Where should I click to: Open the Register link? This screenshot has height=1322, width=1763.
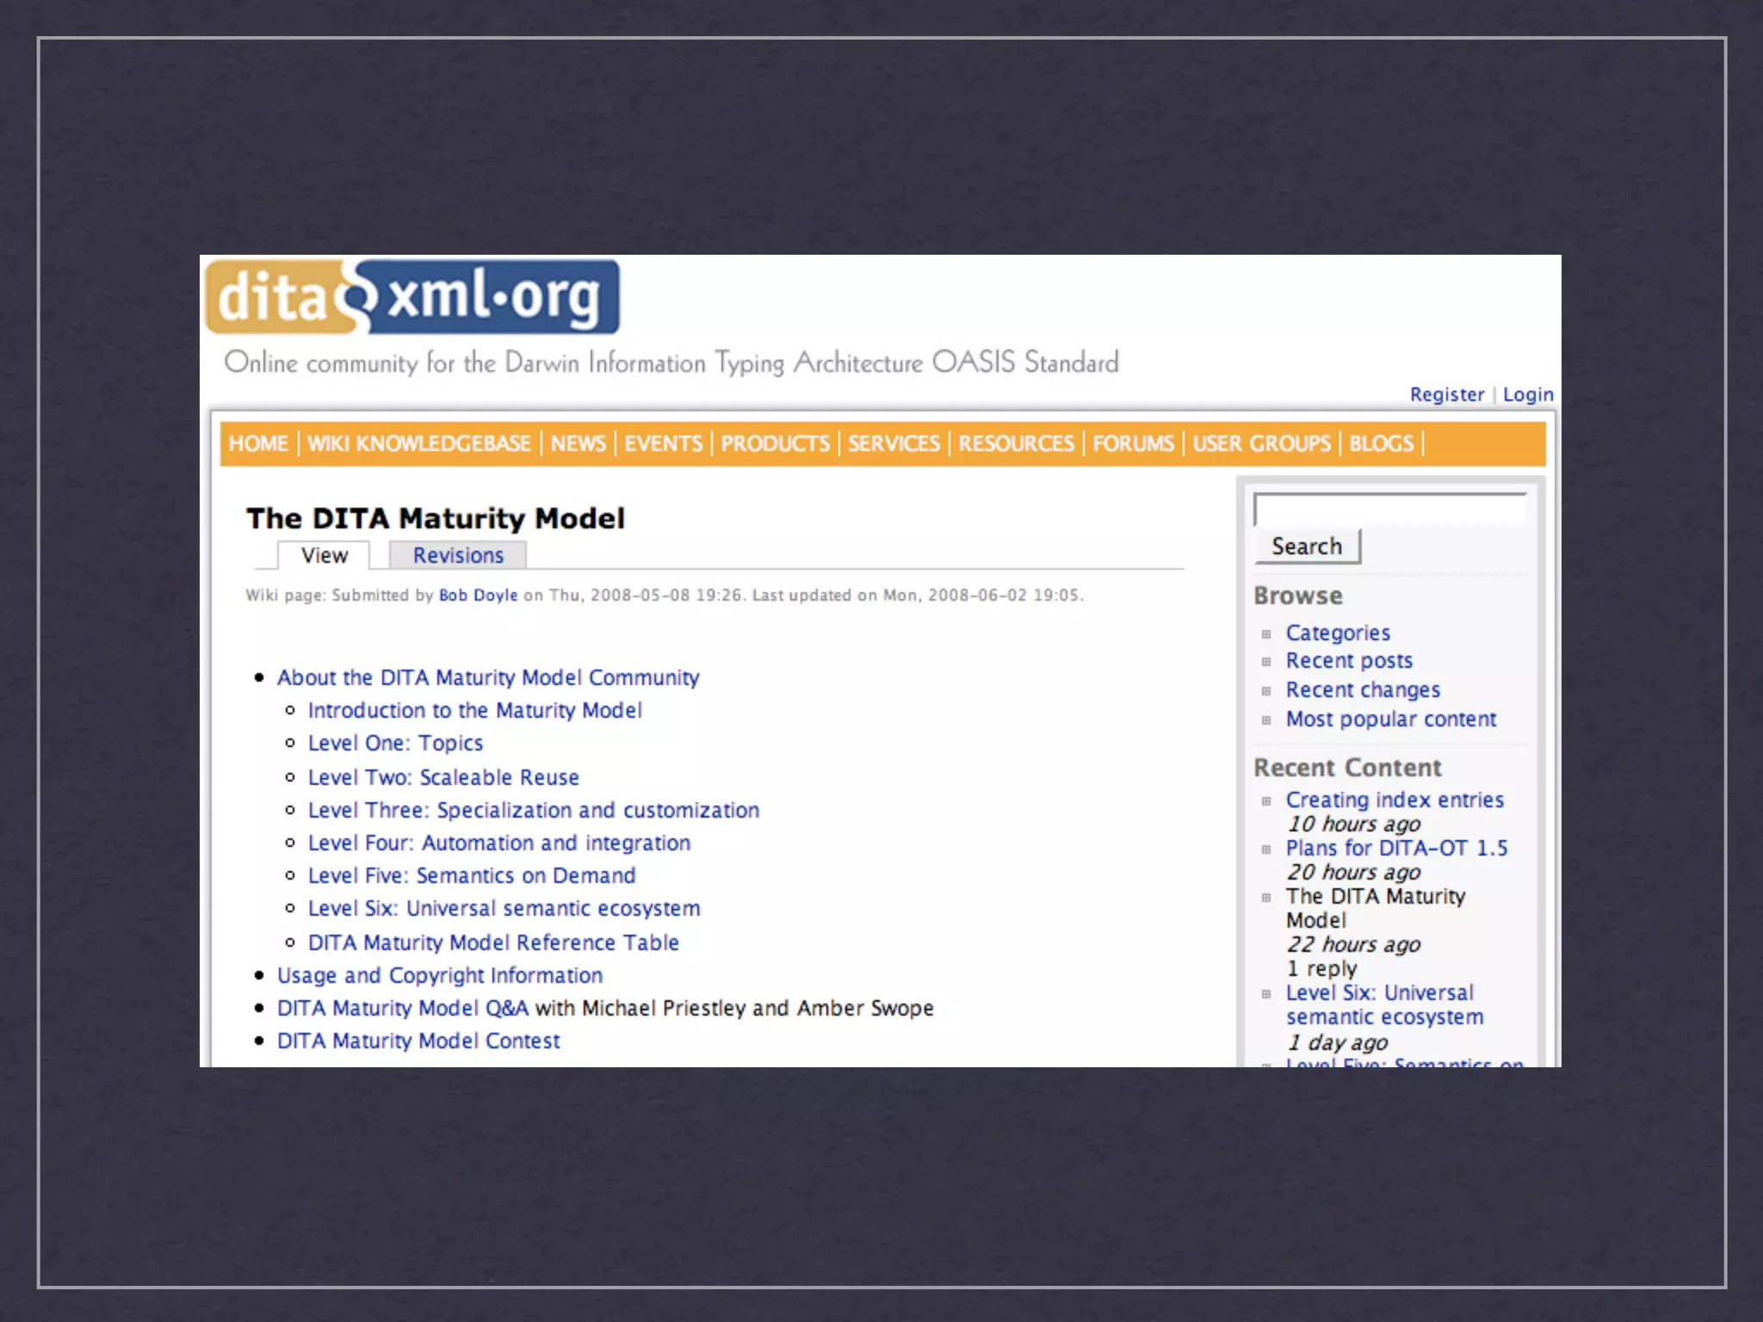point(1446,395)
